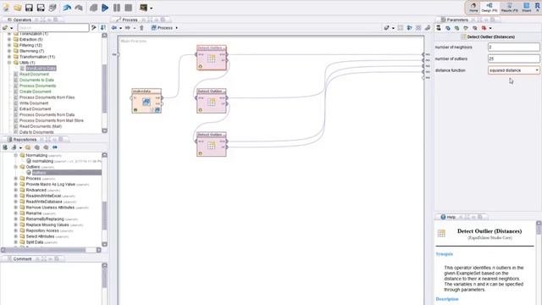542x305 pixels.
Task: Click the back navigation arrow in Process toolbar
Action: (x=114, y=28)
